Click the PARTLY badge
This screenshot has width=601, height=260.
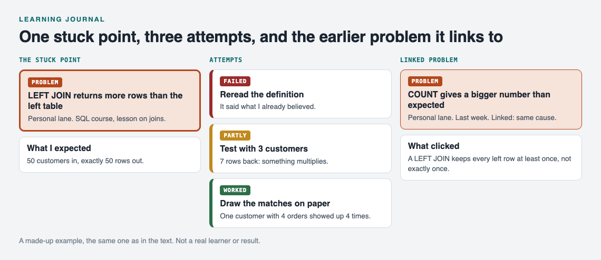click(235, 136)
